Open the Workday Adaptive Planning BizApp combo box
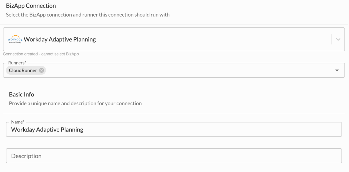 coord(174,39)
